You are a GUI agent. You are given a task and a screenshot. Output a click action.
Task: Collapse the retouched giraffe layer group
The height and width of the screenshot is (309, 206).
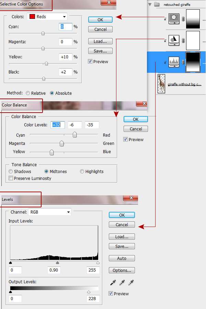[150, 4]
